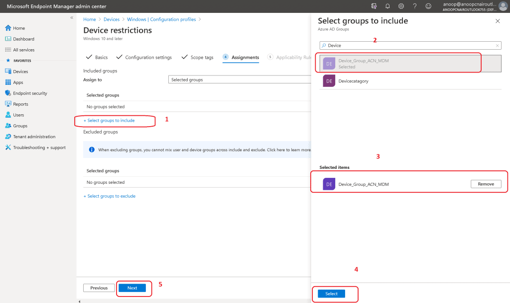510x303 pixels.
Task: Click the Devicecatagory DE avatar icon
Action: (x=329, y=81)
